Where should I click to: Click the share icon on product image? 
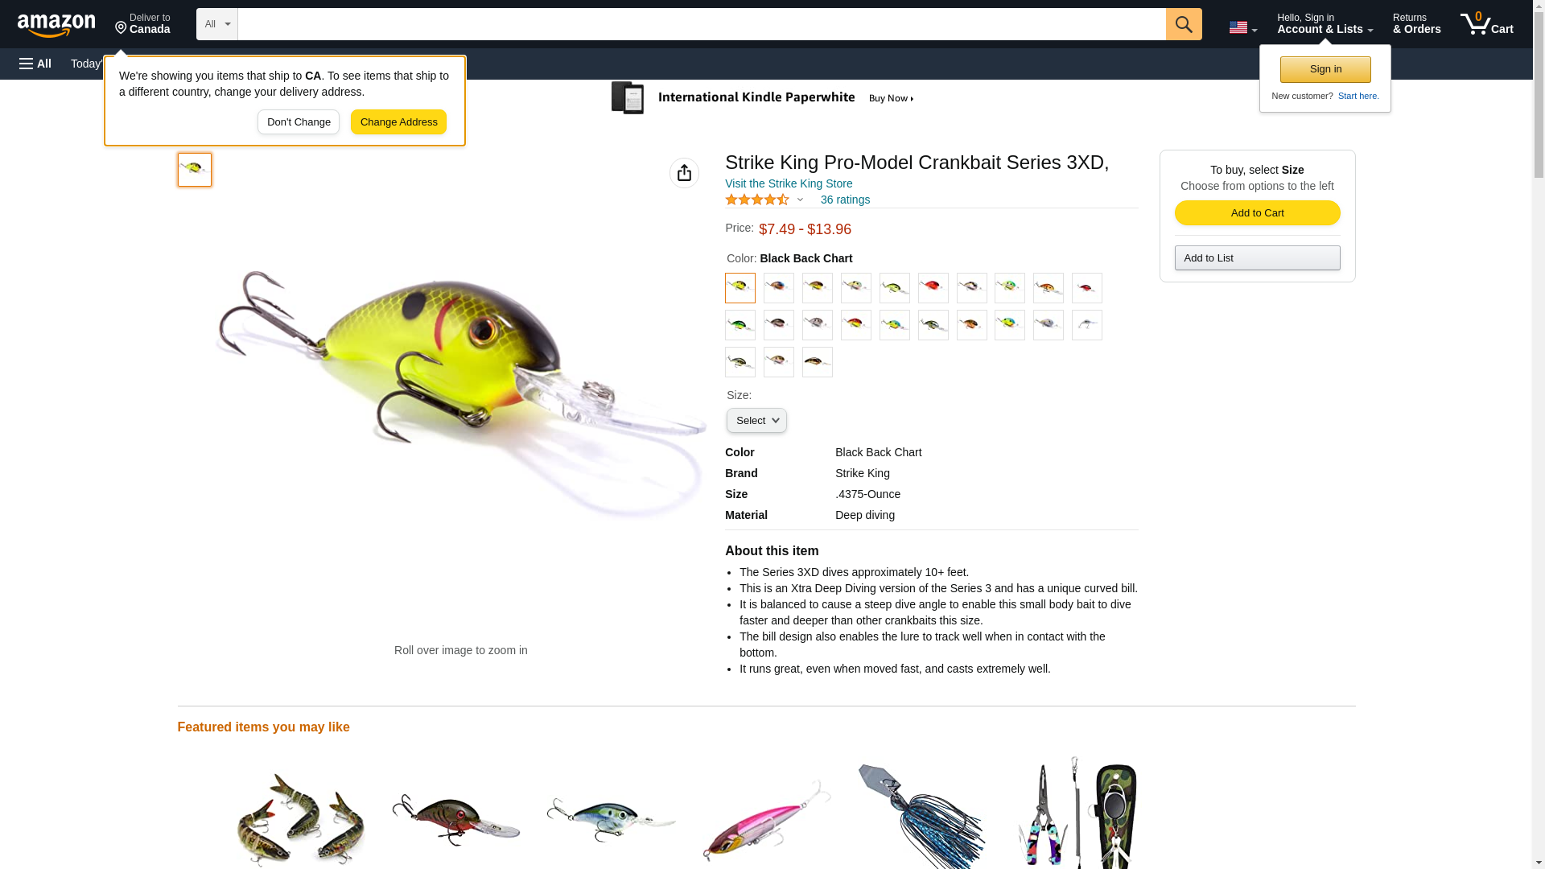[x=684, y=173]
